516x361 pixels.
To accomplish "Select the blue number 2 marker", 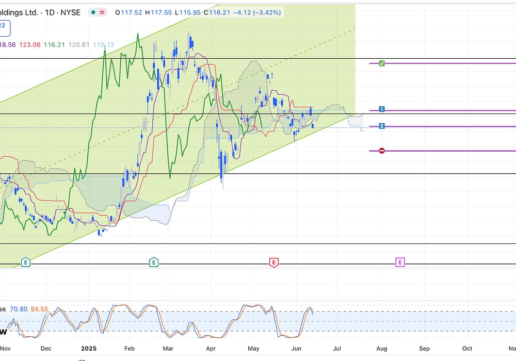I will coord(382,126).
